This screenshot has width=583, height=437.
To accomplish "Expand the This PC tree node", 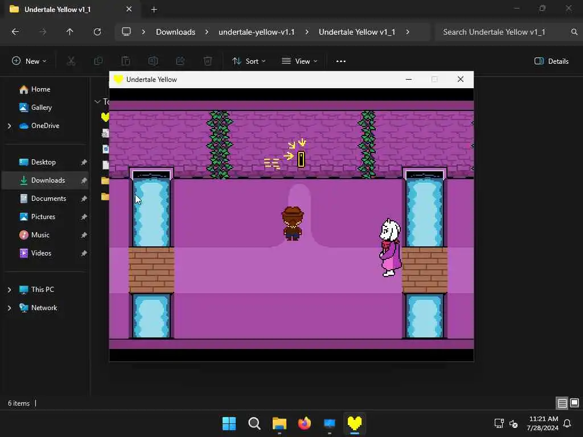I will click(x=9, y=290).
